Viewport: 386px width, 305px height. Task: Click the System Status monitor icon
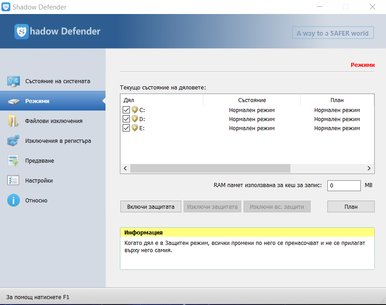point(14,81)
